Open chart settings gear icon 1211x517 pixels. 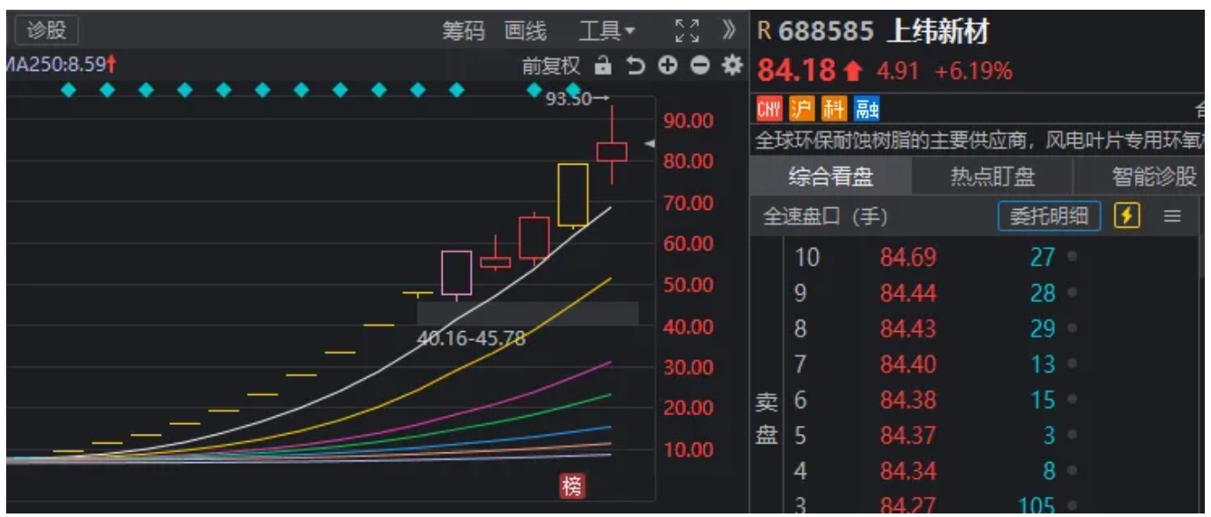point(731,66)
